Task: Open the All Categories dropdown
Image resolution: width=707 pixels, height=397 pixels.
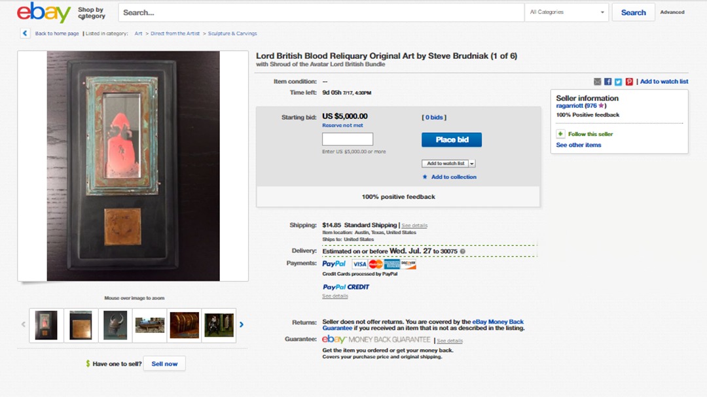Action: click(x=567, y=12)
